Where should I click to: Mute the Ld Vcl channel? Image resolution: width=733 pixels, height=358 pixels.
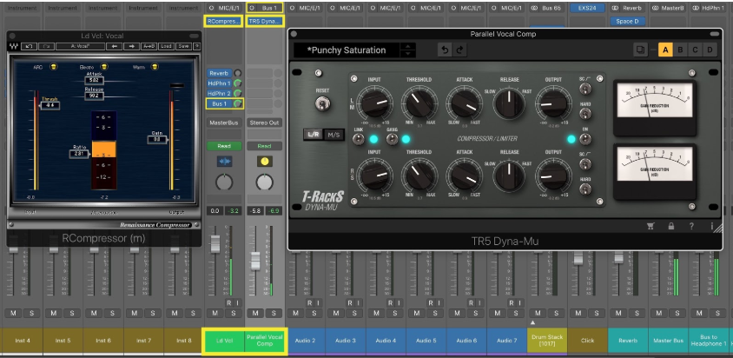[x=215, y=313]
